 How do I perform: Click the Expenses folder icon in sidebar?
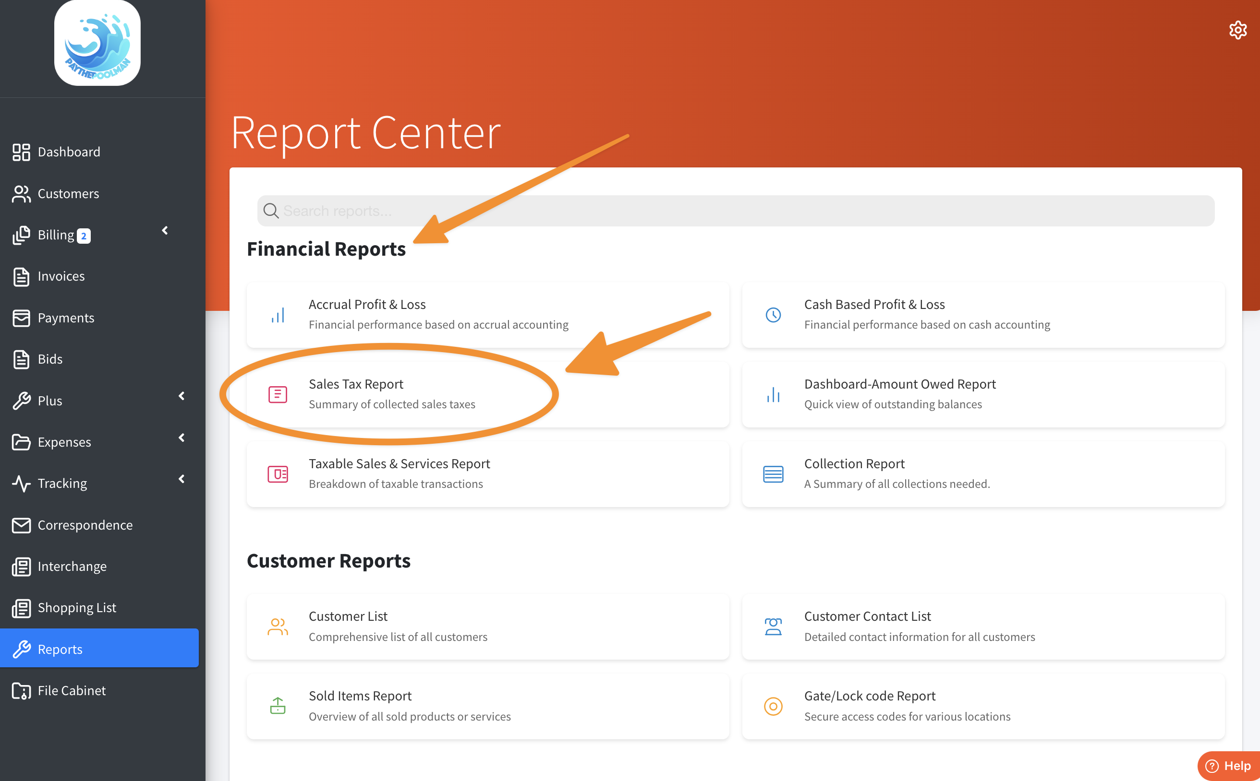[21, 442]
